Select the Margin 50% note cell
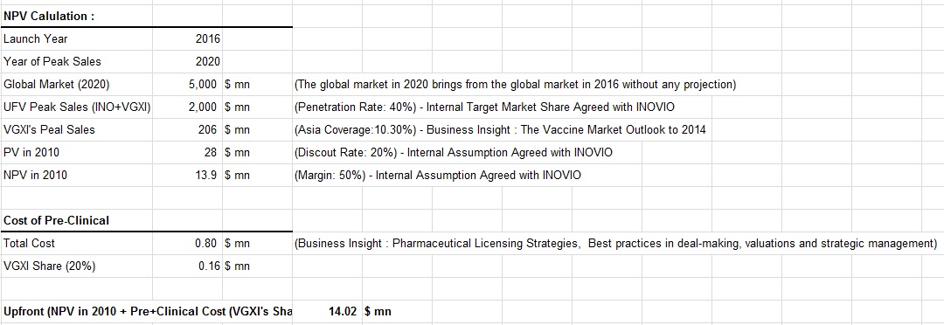This screenshot has height=325, width=944. [x=438, y=175]
